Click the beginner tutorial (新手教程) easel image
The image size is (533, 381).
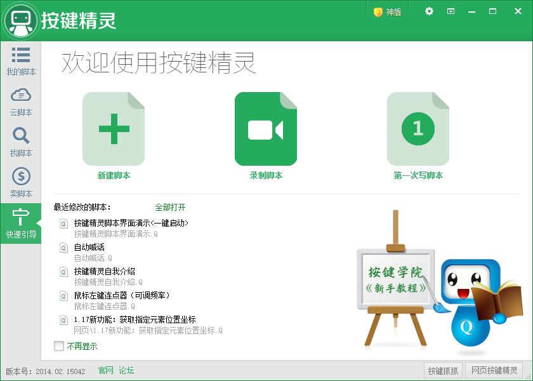pos(397,279)
